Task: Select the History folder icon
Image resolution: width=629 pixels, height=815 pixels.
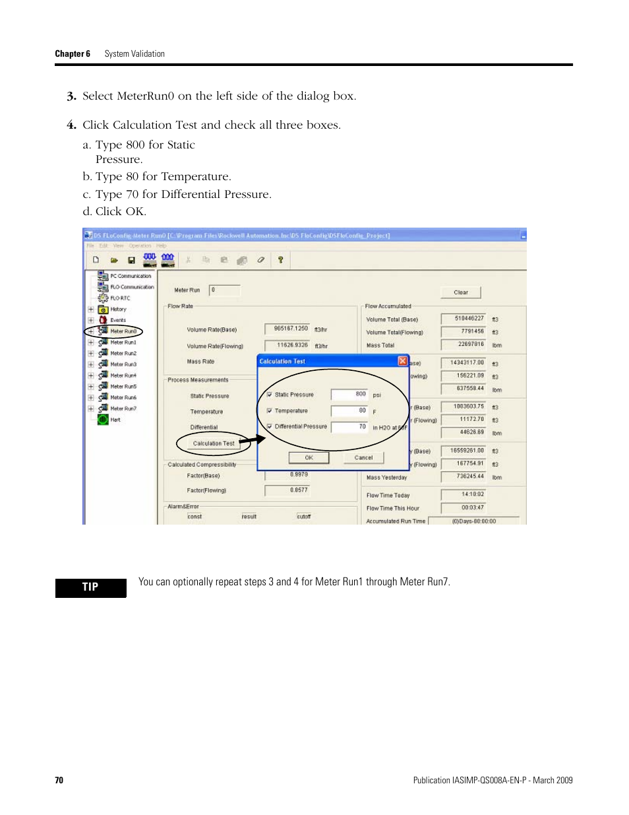Action: click(x=103, y=309)
